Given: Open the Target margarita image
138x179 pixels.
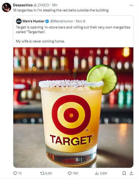Looking at the screenshot, I should pyautogui.click(x=73, y=107).
